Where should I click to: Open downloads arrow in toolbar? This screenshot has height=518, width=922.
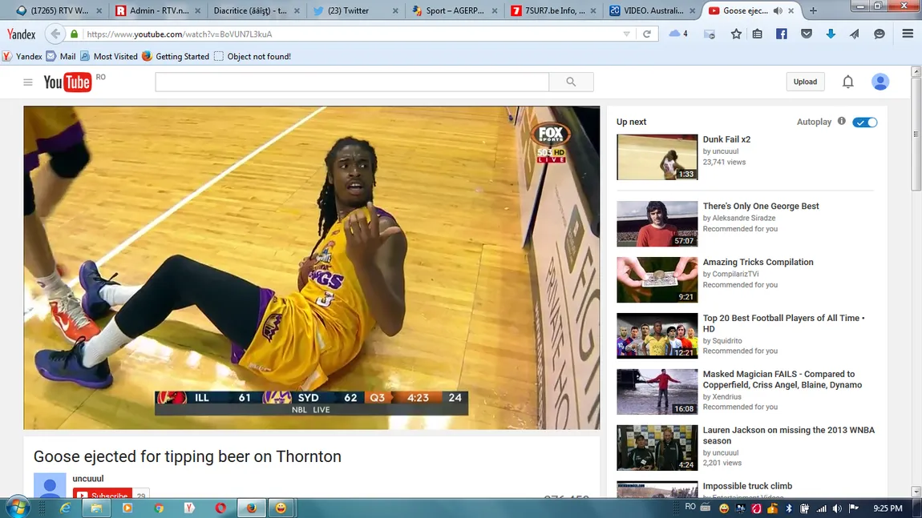[x=831, y=34]
